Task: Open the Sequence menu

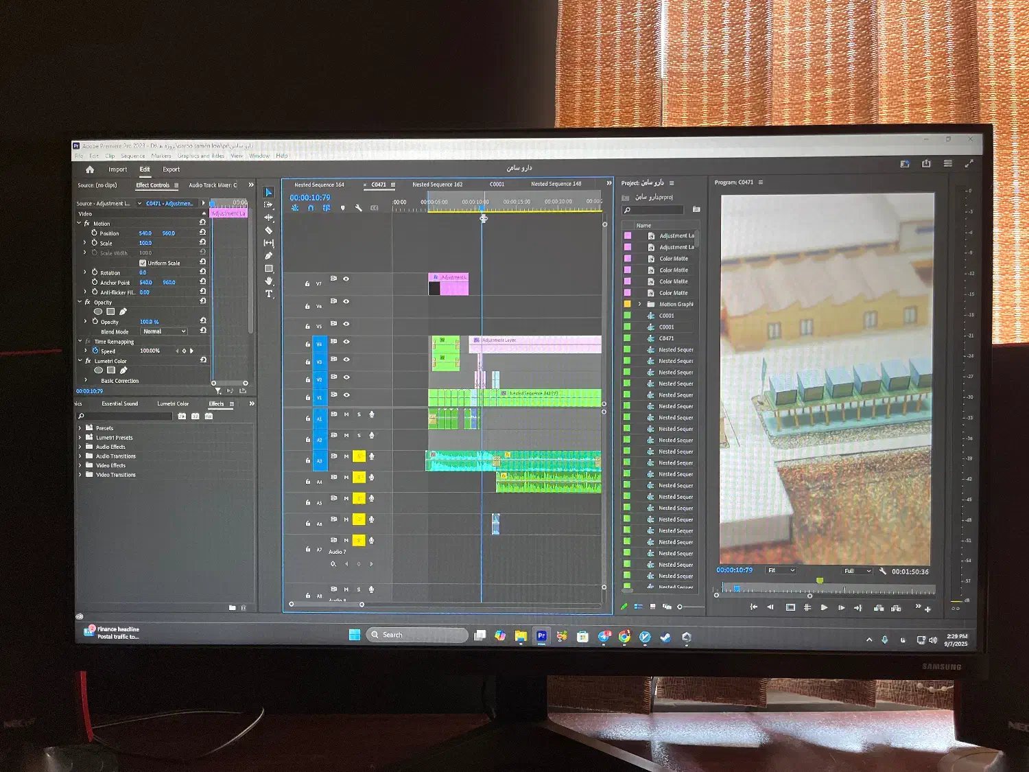Action: coord(132,156)
